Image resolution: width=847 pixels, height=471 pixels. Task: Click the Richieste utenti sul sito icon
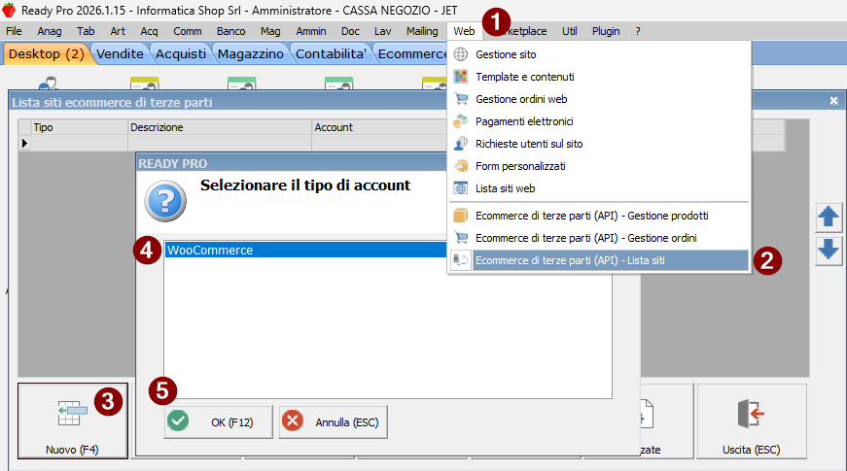[461, 144]
